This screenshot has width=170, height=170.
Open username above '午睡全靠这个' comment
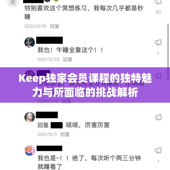pyautogui.click(x=49, y=40)
